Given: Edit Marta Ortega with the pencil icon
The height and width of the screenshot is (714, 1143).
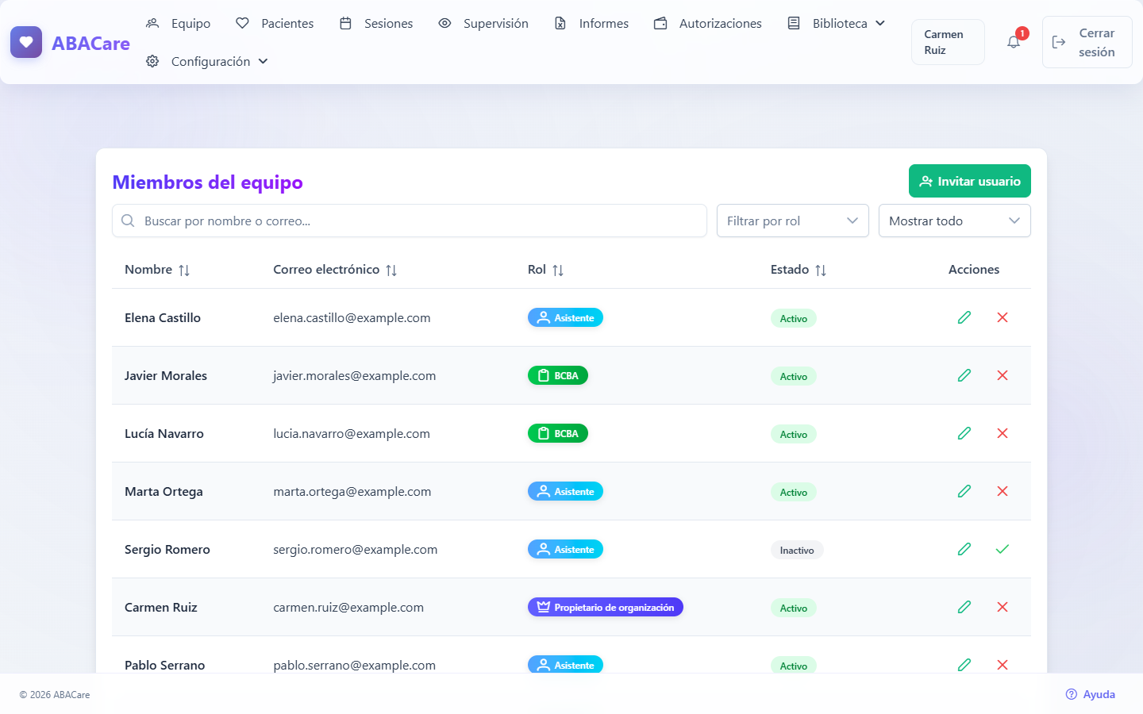Looking at the screenshot, I should click(964, 491).
